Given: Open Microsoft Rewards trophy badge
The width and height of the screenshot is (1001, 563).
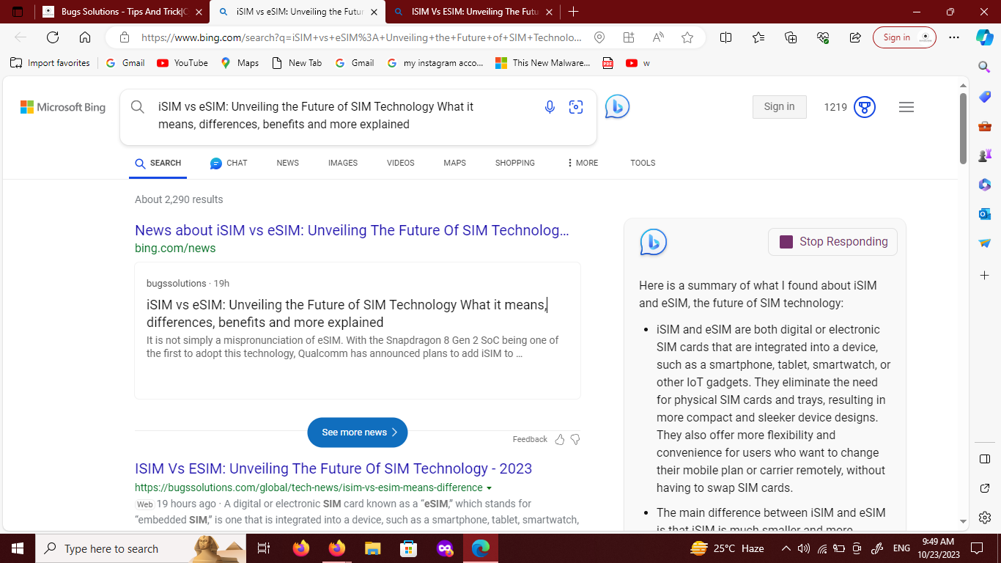Looking at the screenshot, I should pos(865,107).
